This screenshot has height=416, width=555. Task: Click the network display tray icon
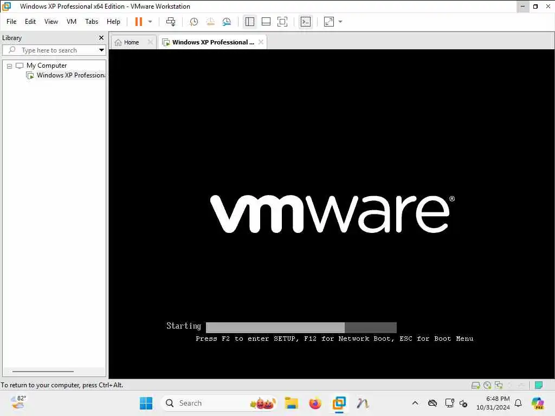pyautogui.click(x=449, y=403)
